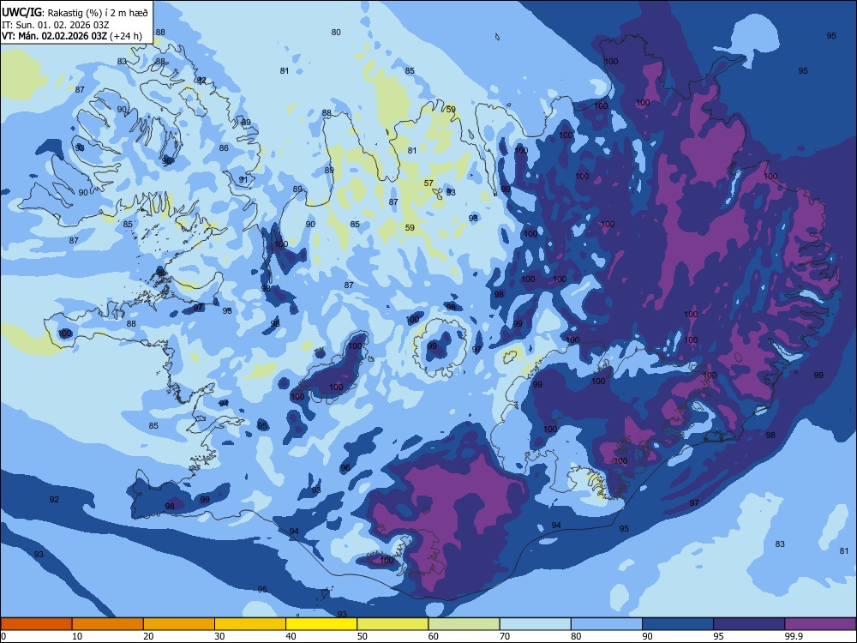The image size is (857, 643).
Task: Pick the light orange 20–30 legend swatch
Action: click(x=179, y=624)
